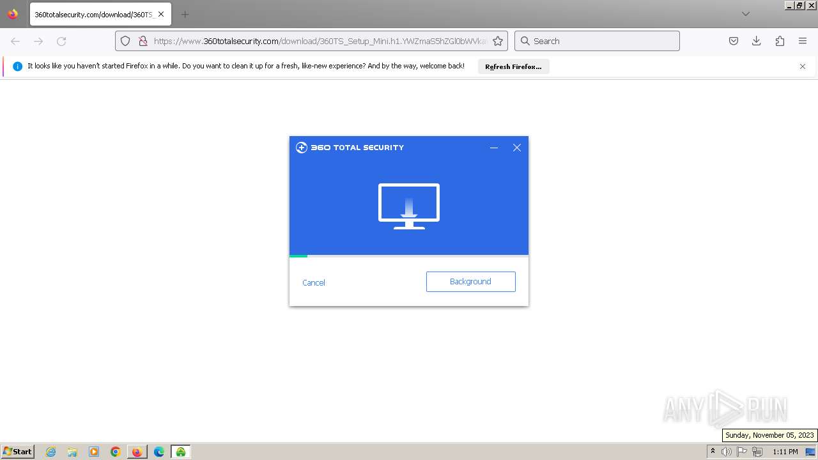Open the Firefox Downloads panel
The image size is (818, 460).
click(x=757, y=41)
